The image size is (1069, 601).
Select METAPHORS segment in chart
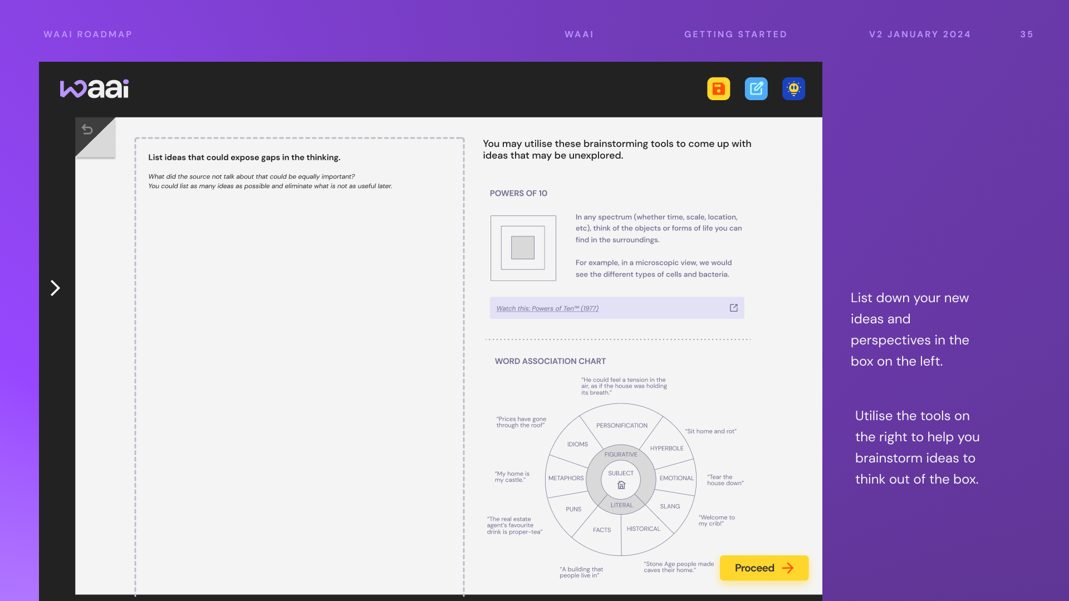point(566,479)
